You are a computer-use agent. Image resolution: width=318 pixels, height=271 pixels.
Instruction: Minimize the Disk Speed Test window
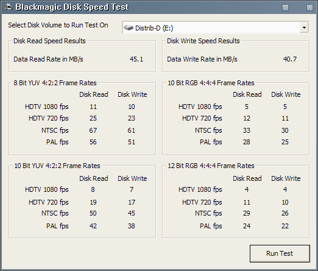click(285, 7)
